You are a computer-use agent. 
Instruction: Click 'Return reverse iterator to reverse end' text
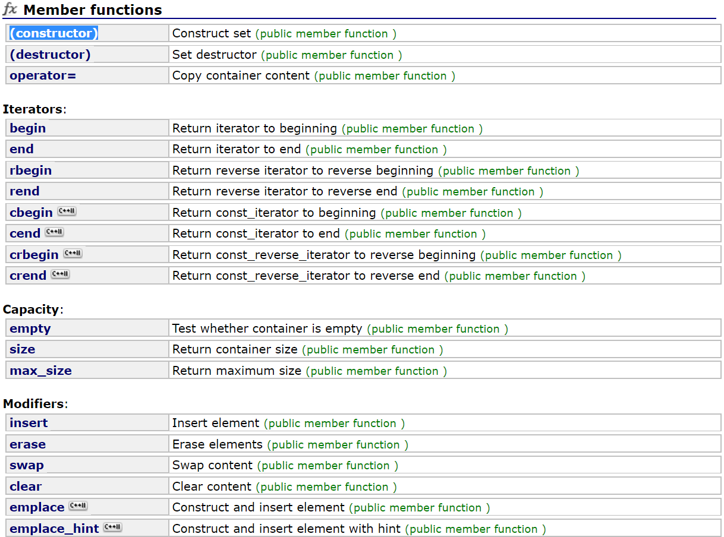coord(285,191)
